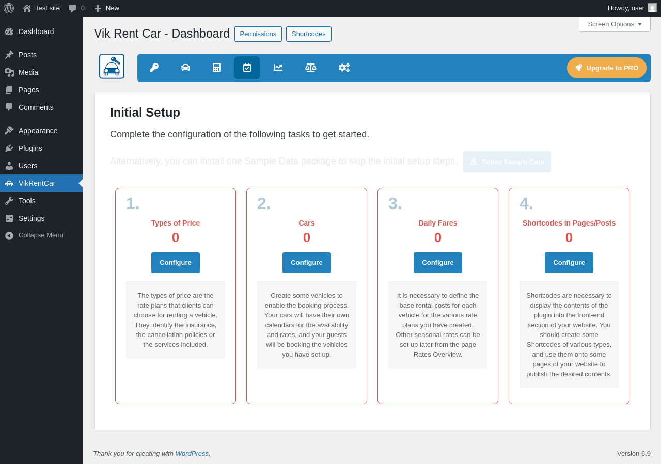Open the user avatar in admin bar

(652, 8)
